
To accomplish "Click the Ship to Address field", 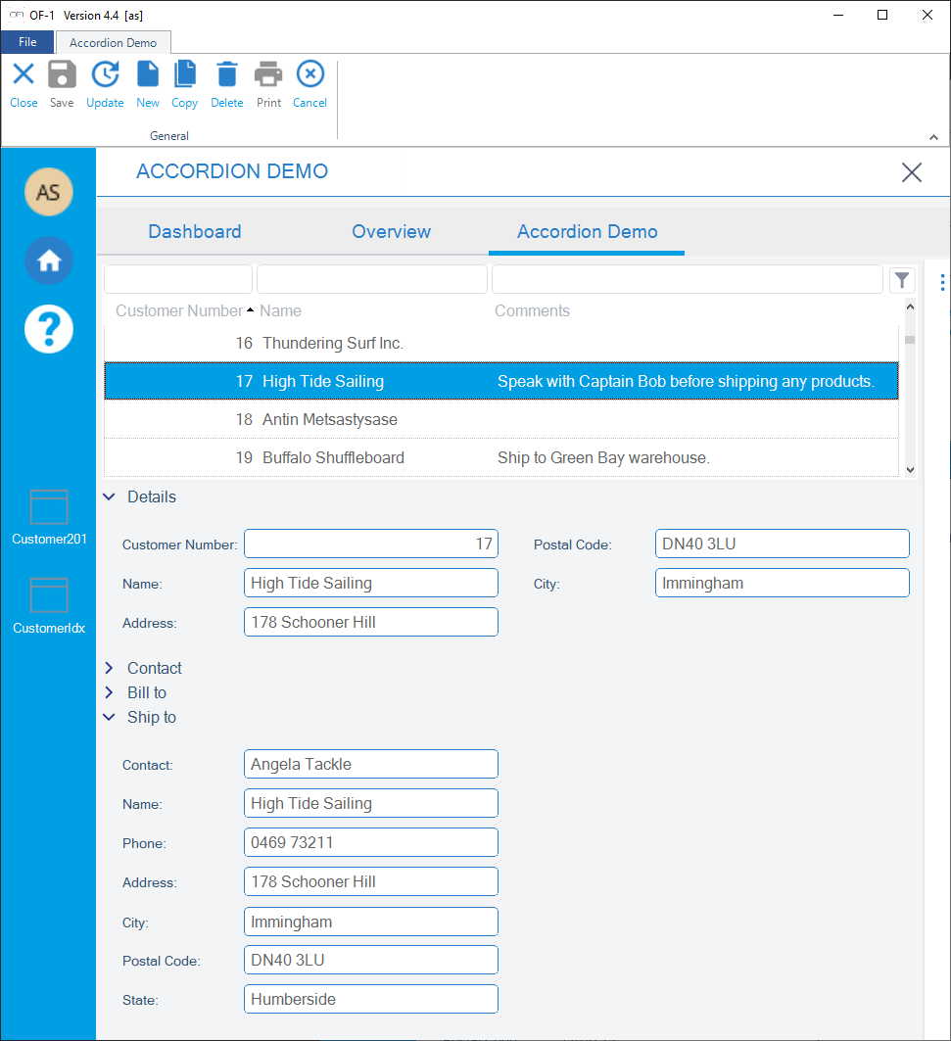I will point(371,881).
